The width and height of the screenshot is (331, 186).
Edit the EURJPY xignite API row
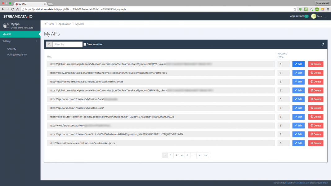(x=298, y=64)
